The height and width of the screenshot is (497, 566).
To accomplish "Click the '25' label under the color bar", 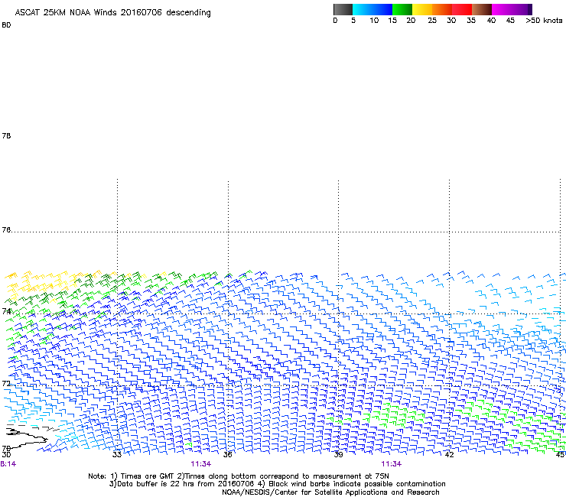I will 432,21.
